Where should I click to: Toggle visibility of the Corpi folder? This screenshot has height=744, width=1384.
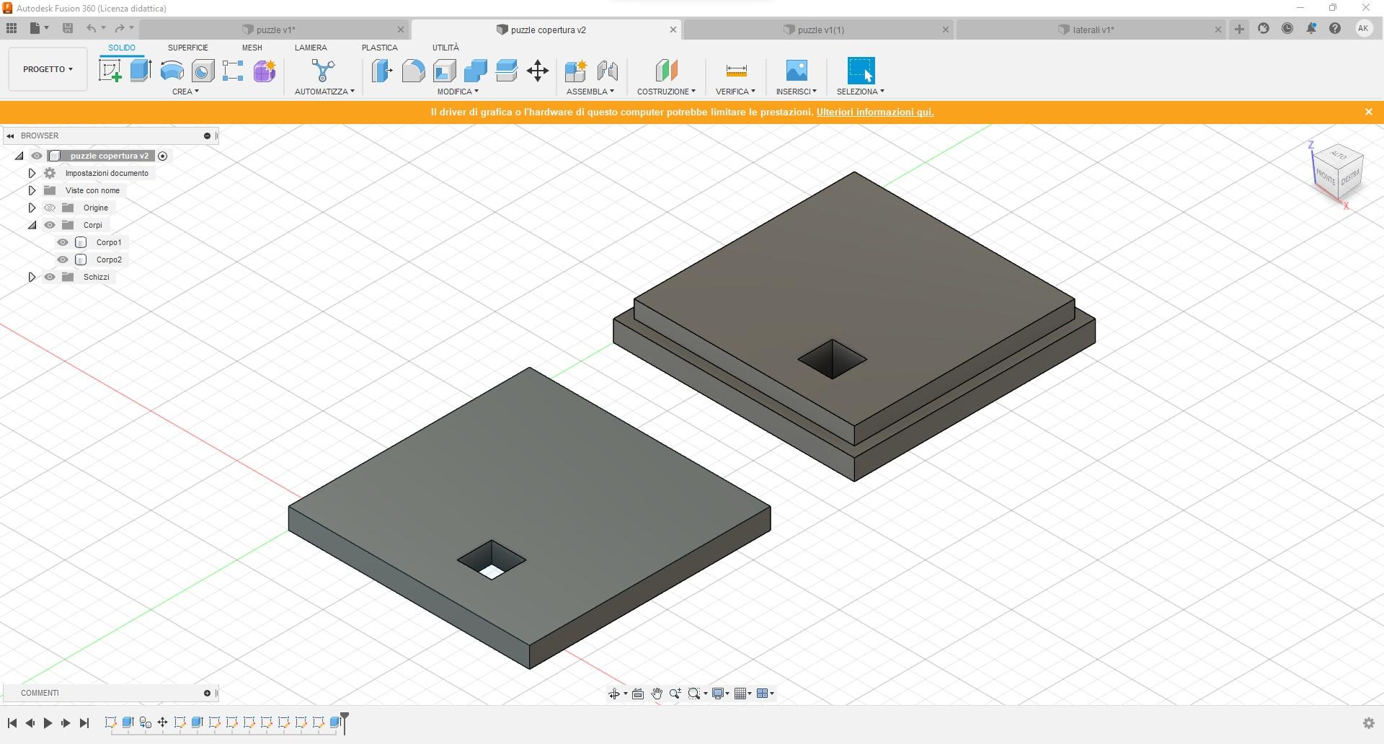(x=50, y=225)
